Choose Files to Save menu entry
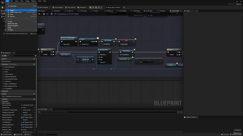The width and height of the screenshot is (243, 136). pyautogui.click(x=21, y=12)
